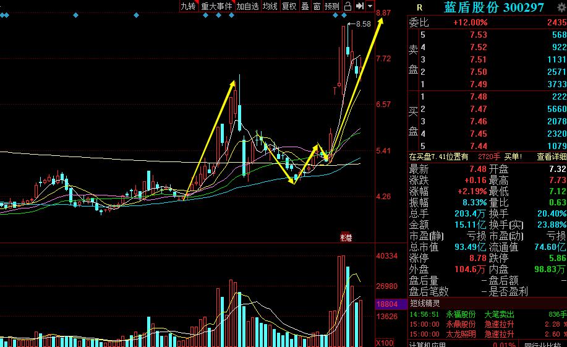The height and width of the screenshot is (347, 567).
Task: Click the 流通值 74.60亿 value
Action: pos(550,247)
